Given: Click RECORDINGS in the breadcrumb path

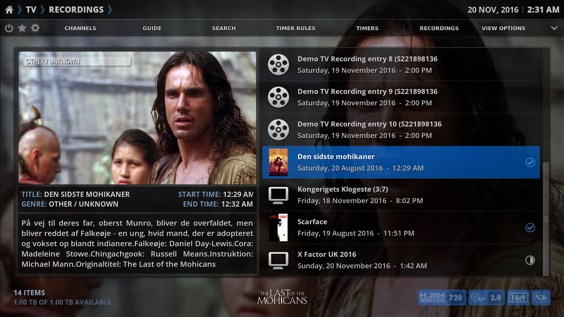Looking at the screenshot, I should 76,10.
